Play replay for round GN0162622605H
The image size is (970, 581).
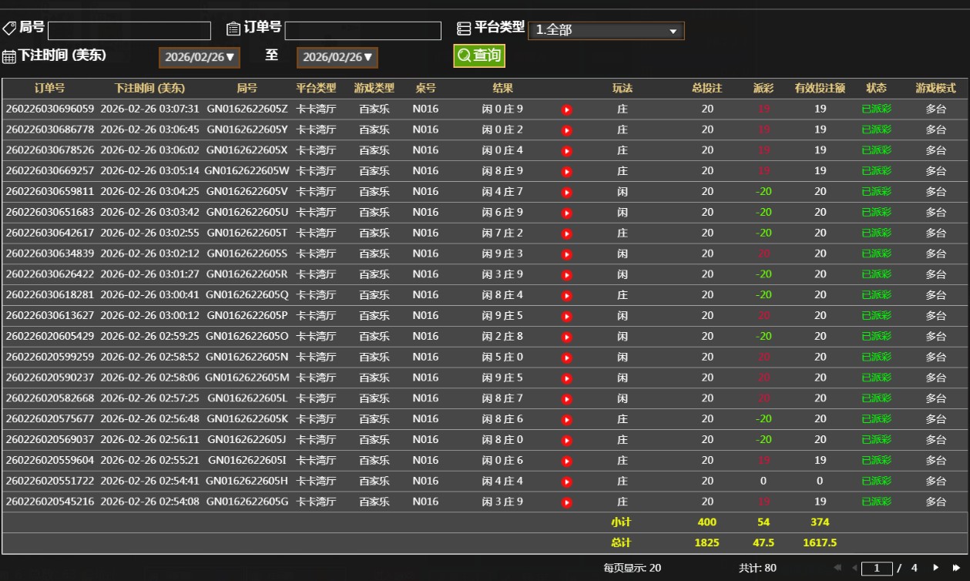567,482
